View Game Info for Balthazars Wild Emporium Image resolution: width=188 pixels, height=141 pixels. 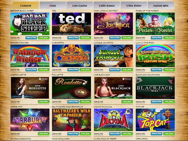pyautogui.click(x=57, y=134)
